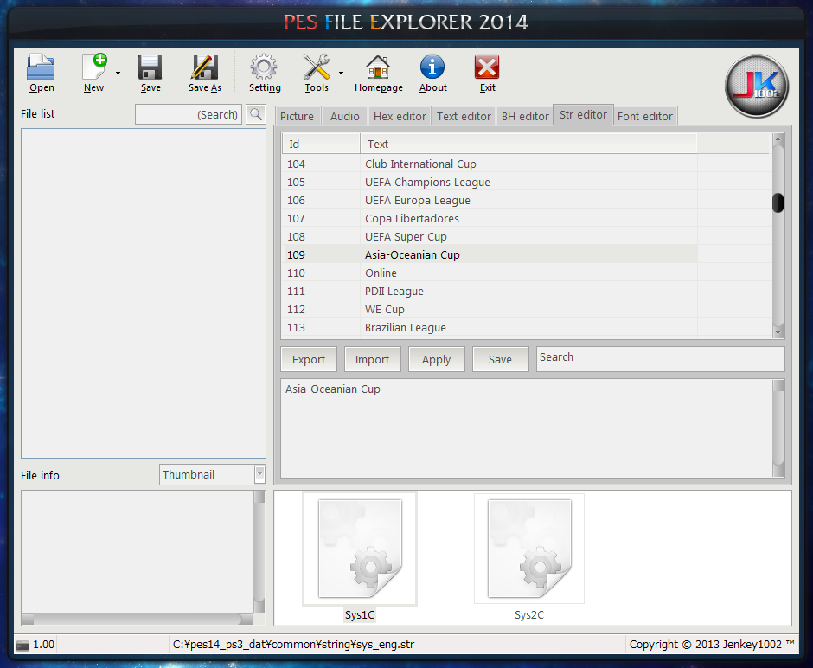Click the string table scrollbar thumb
Viewport: 813px width, 668px height.
(778, 202)
